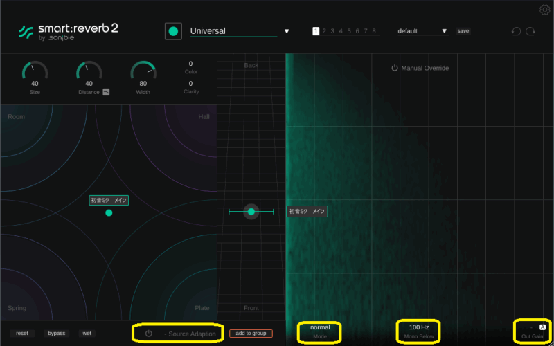This screenshot has width=554, height=346.
Task: Click the 初音ミク メイン label in matrix
Action: click(109, 201)
